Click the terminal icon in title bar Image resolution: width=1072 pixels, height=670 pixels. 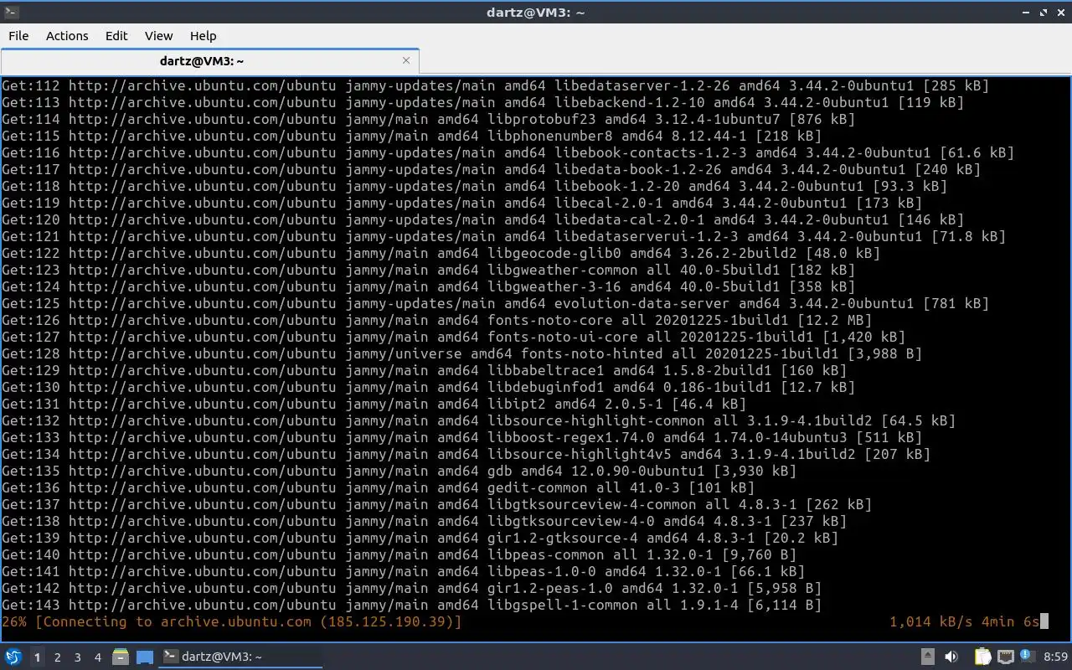coord(11,12)
